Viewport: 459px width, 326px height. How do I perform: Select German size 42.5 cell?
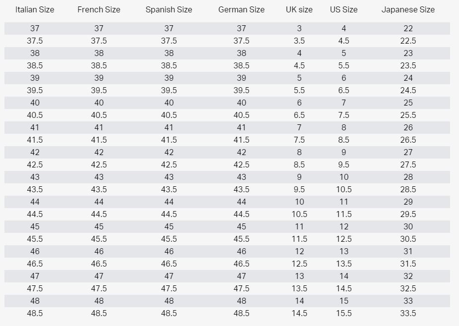point(241,164)
